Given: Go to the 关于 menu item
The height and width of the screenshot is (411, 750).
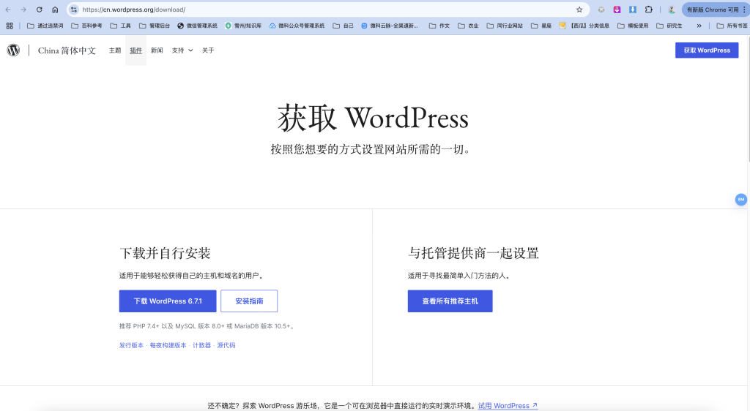Looking at the screenshot, I should point(208,50).
